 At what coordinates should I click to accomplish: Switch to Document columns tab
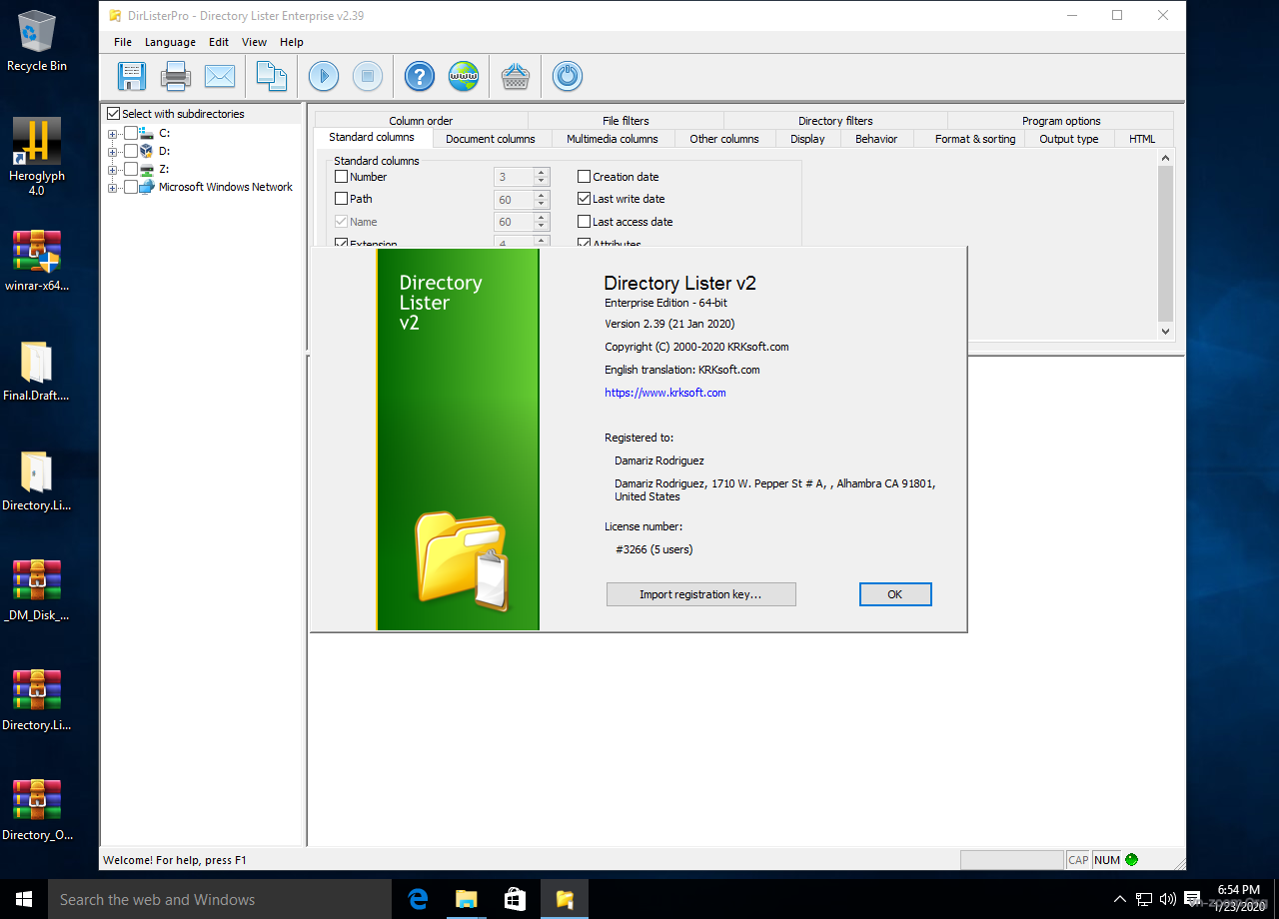click(x=491, y=139)
